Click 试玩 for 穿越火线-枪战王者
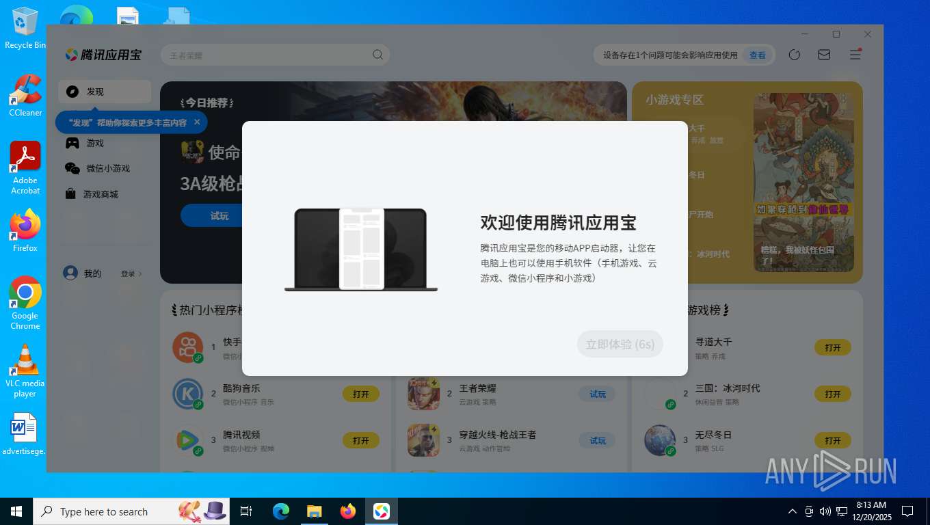930x525 pixels. (597, 440)
